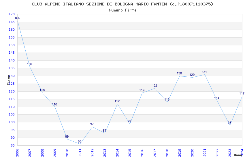The height and width of the screenshot is (158, 245).
Task: Select the 2018 x-axis year label
Action: pos(167,153)
